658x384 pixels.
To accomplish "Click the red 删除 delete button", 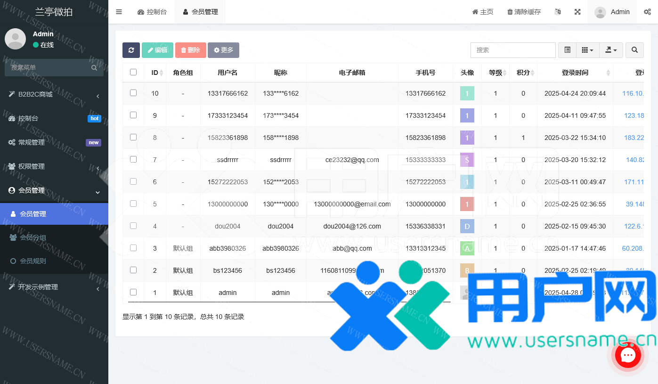I will click(x=191, y=50).
